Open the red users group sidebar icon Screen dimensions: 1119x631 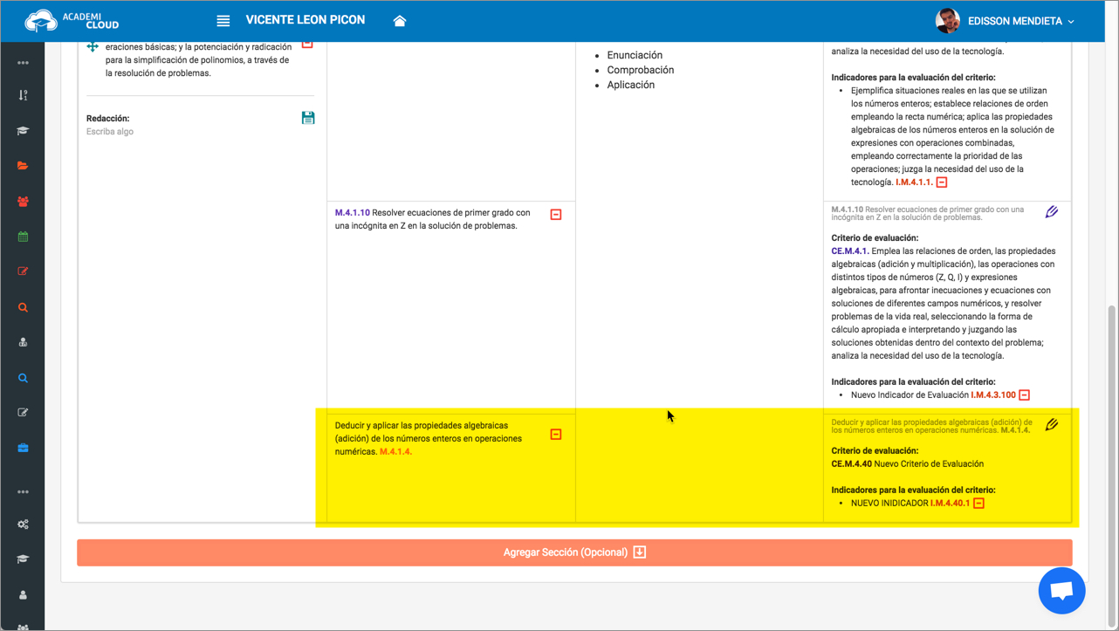pos(23,202)
